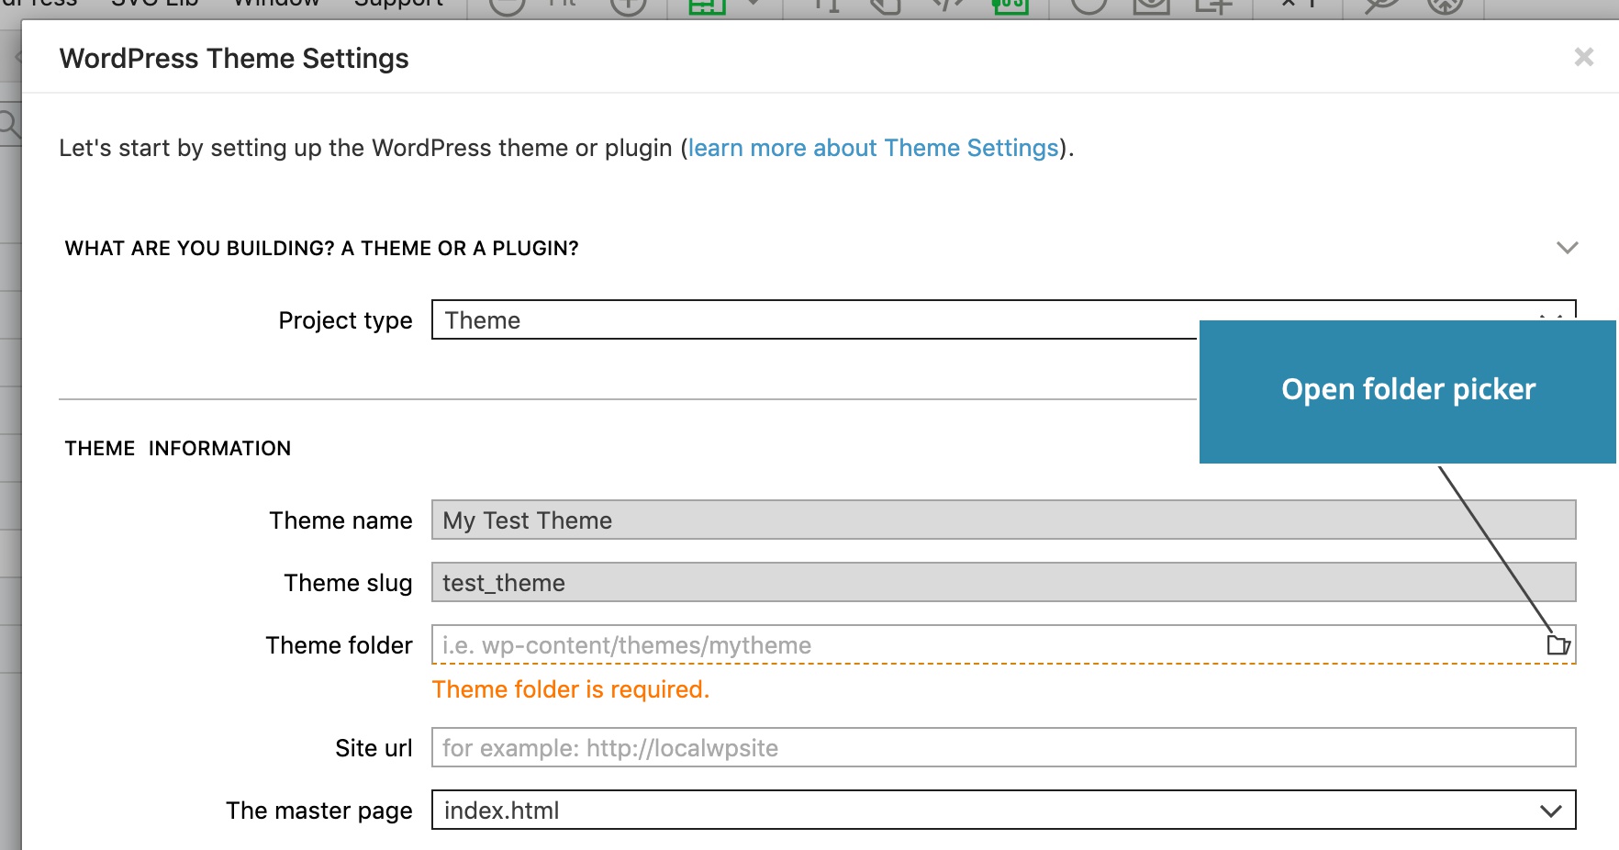Click the 'Theme folder' label

339,645
